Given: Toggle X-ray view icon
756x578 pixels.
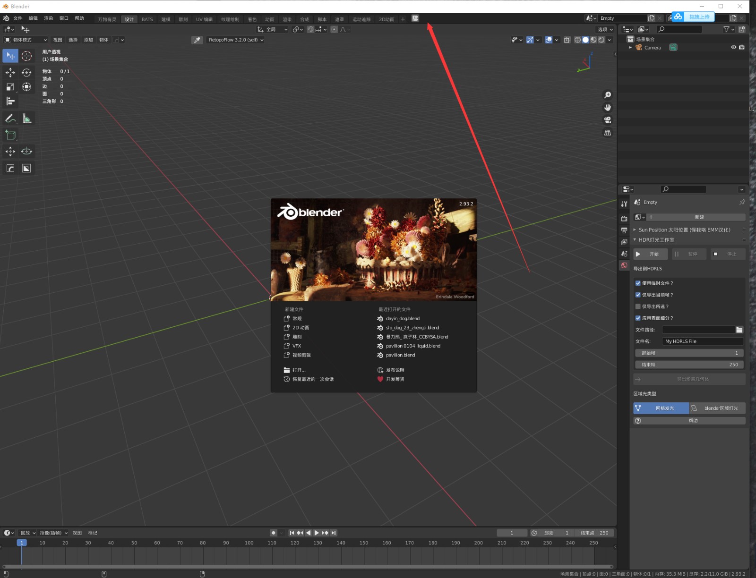Looking at the screenshot, I should [x=567, y=40].
